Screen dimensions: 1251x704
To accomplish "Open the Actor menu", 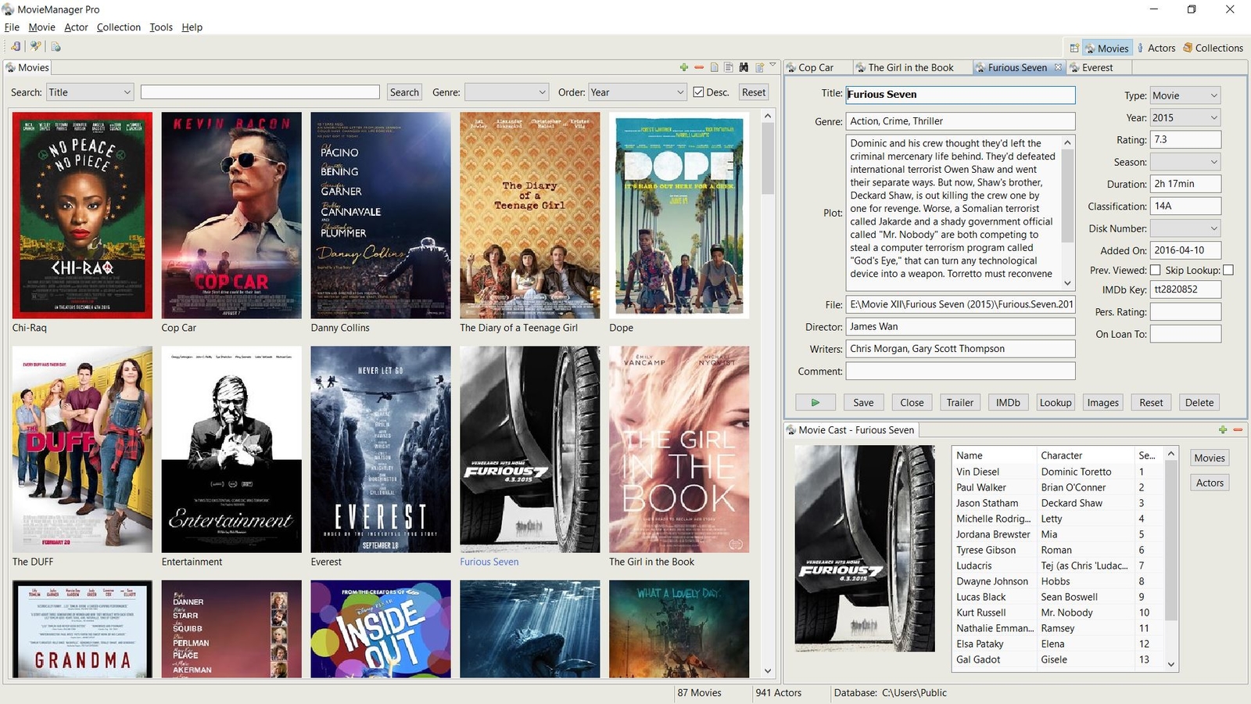I will pos(76,27).
